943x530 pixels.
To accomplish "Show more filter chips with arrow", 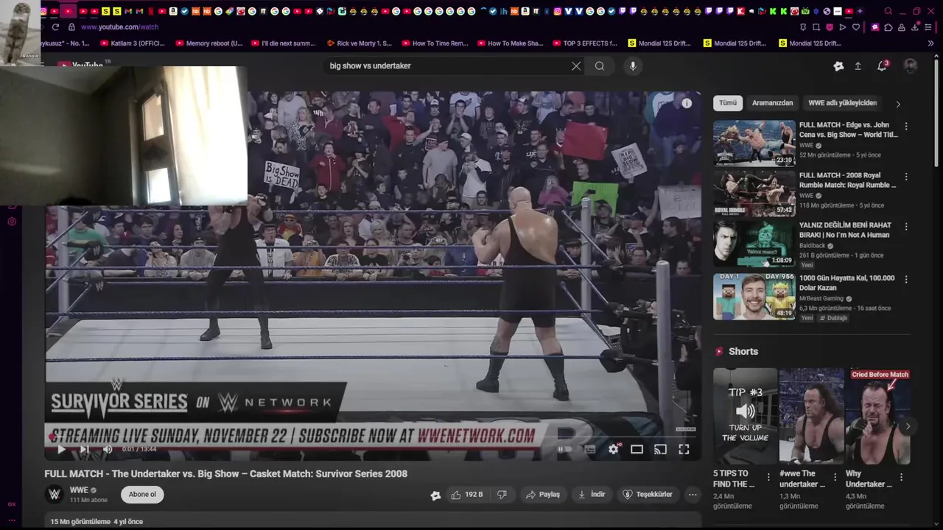I will (x=897, y=104).
